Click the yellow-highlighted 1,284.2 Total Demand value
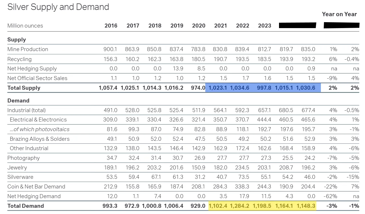This screenshot has height=214, width=365. (240, 206)
